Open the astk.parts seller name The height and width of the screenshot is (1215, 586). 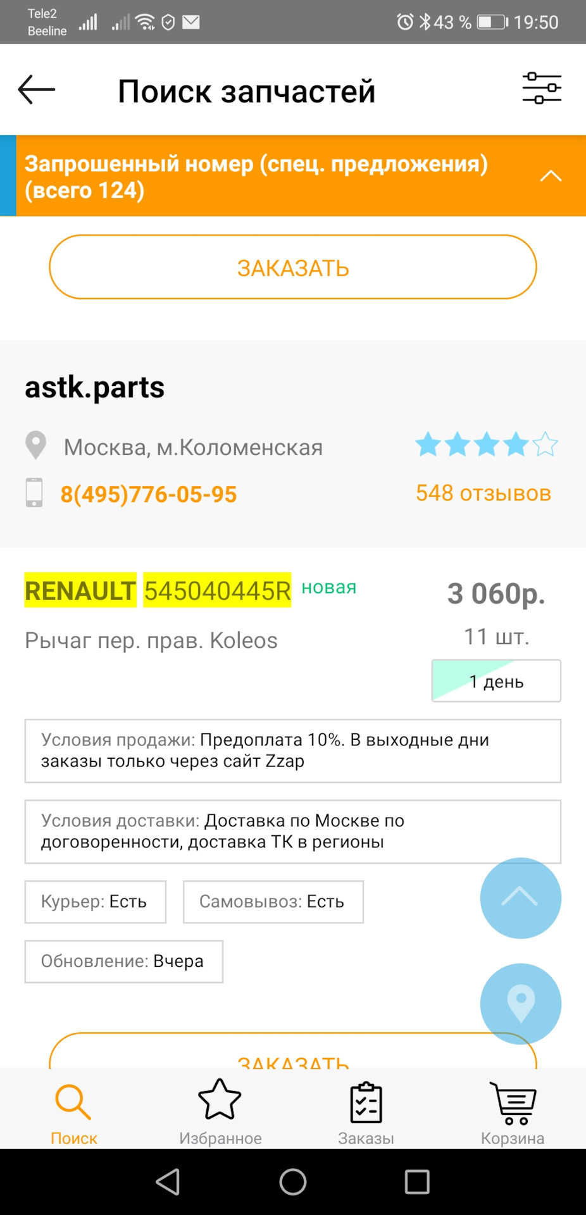point(95,387)
